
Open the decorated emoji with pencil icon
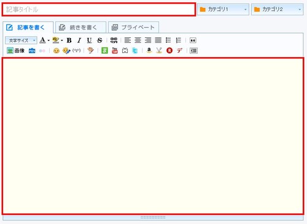click(66, 50)
